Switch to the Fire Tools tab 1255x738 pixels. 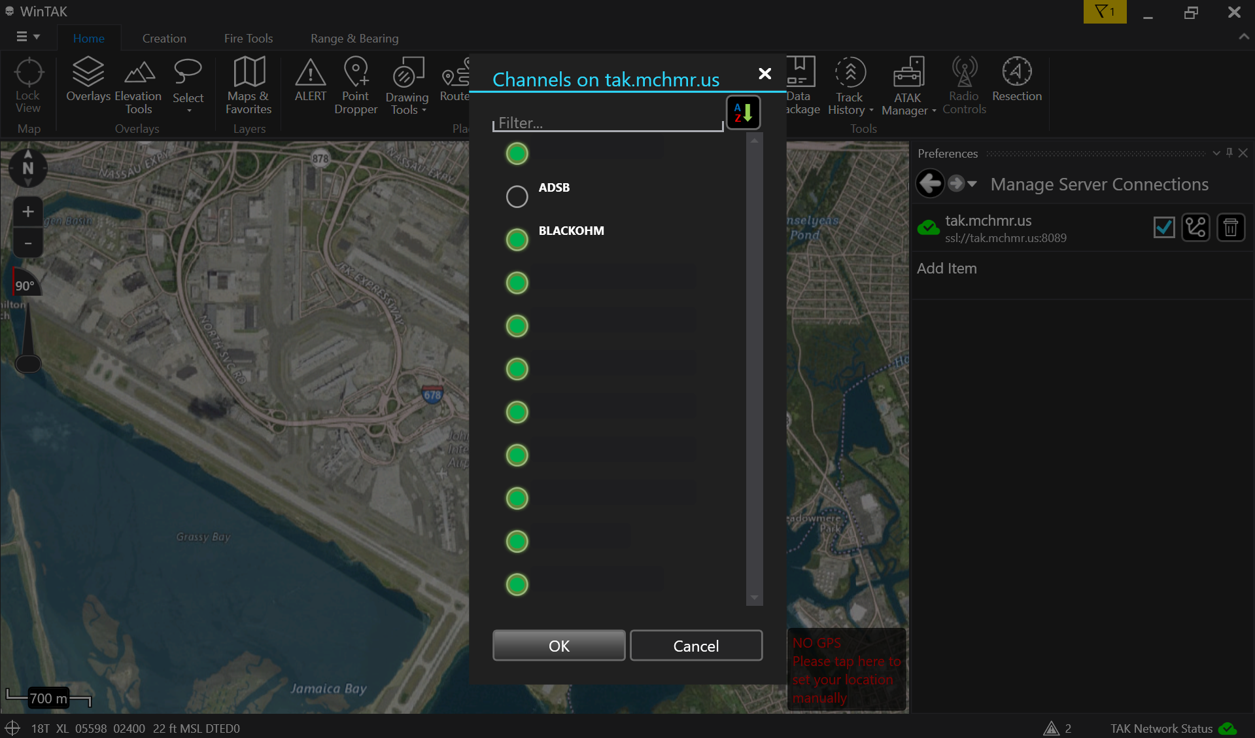249,39
